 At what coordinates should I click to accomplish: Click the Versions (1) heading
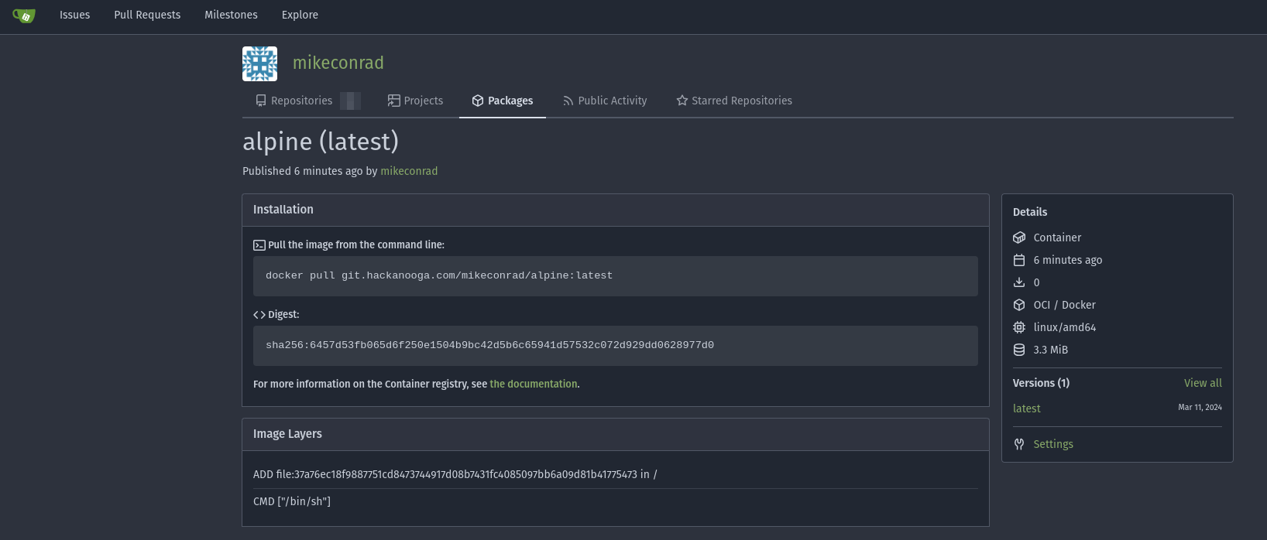click(x=1041, y=383)
